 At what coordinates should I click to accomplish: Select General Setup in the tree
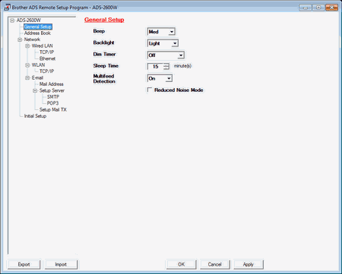(38, 27)
